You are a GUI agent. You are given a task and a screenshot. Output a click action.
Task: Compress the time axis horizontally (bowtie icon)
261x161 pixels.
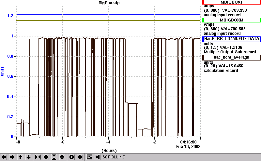click(x=38, y=157)
